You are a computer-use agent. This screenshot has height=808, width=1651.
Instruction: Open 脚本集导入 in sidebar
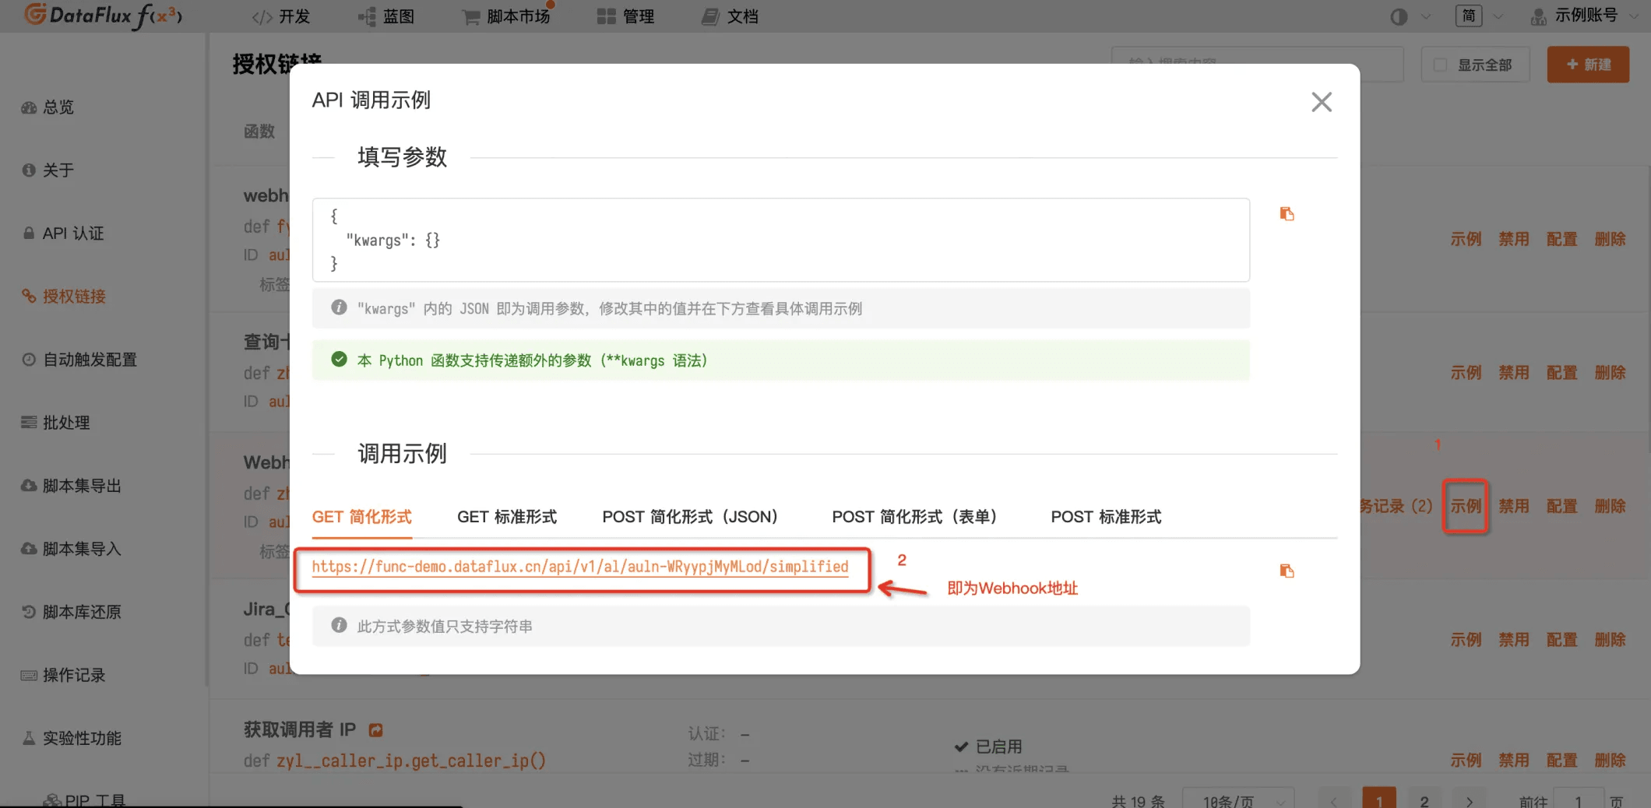coord(71,549)
